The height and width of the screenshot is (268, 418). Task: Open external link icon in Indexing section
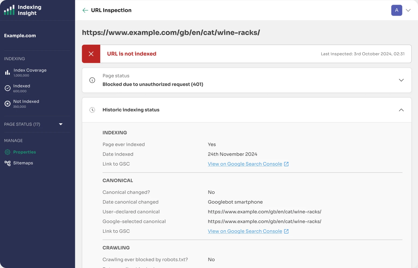(286, 164)
